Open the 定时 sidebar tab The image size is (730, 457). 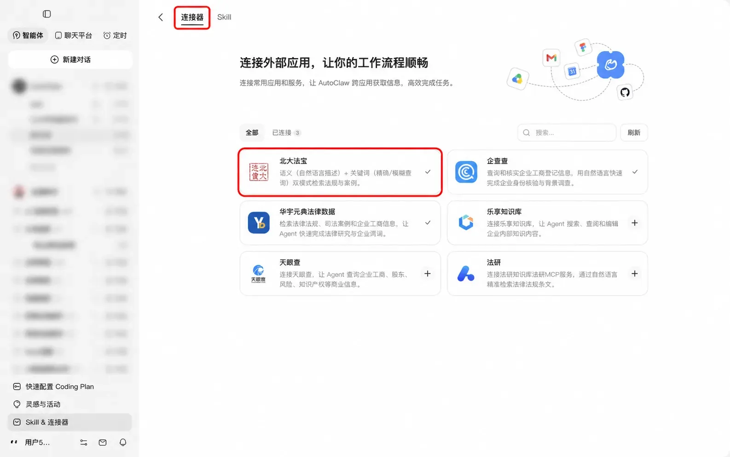click(x=115, y=35)
